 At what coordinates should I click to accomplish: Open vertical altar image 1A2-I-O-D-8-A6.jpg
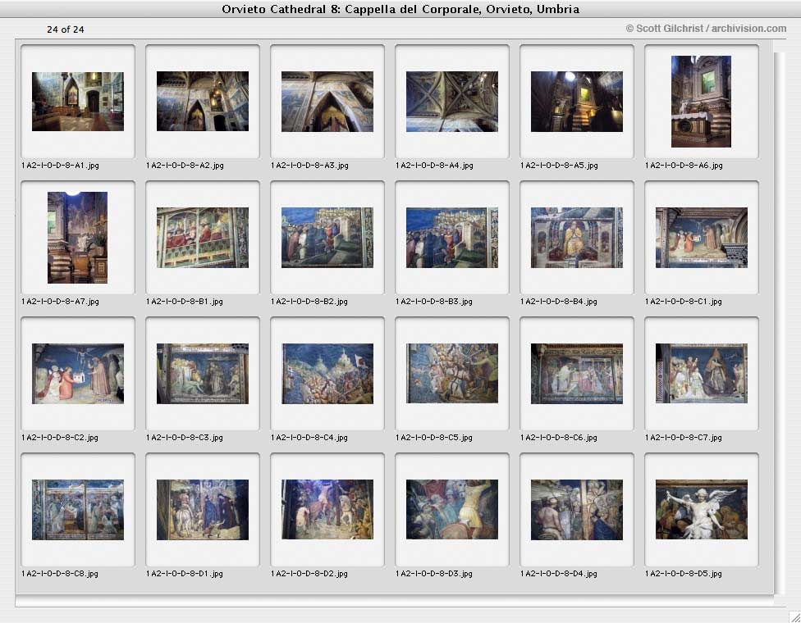coord(701,102)
